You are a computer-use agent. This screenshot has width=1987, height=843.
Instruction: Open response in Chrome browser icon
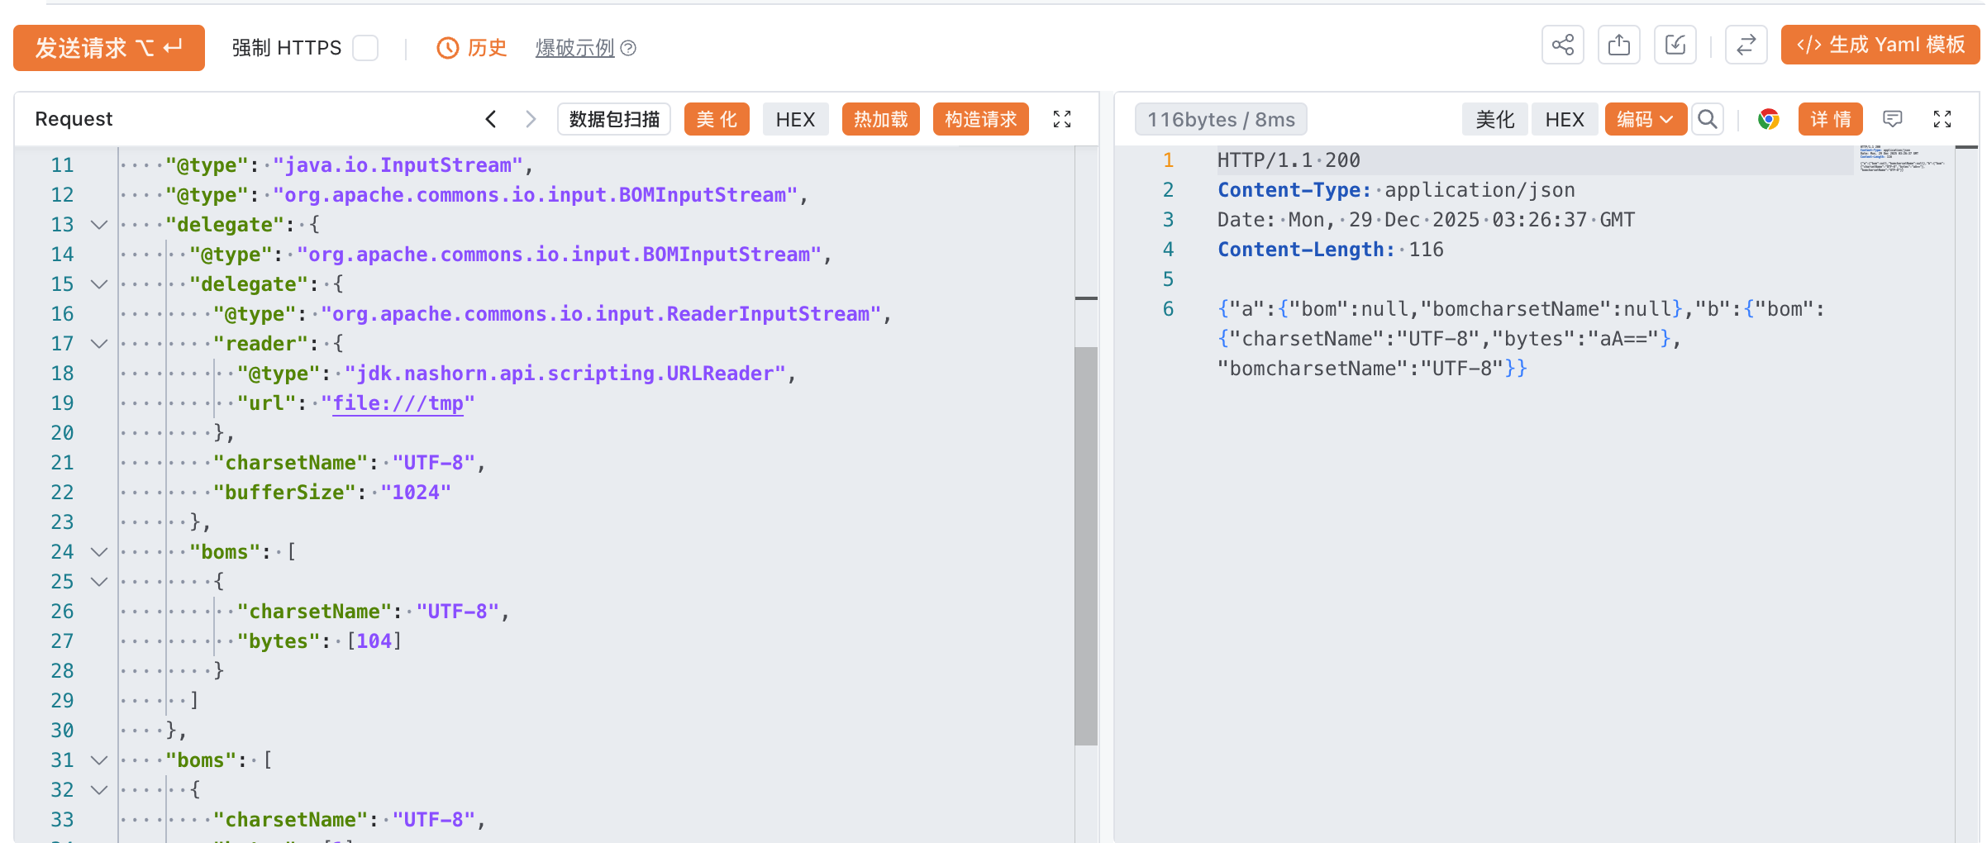click(x=1768, y=119)
